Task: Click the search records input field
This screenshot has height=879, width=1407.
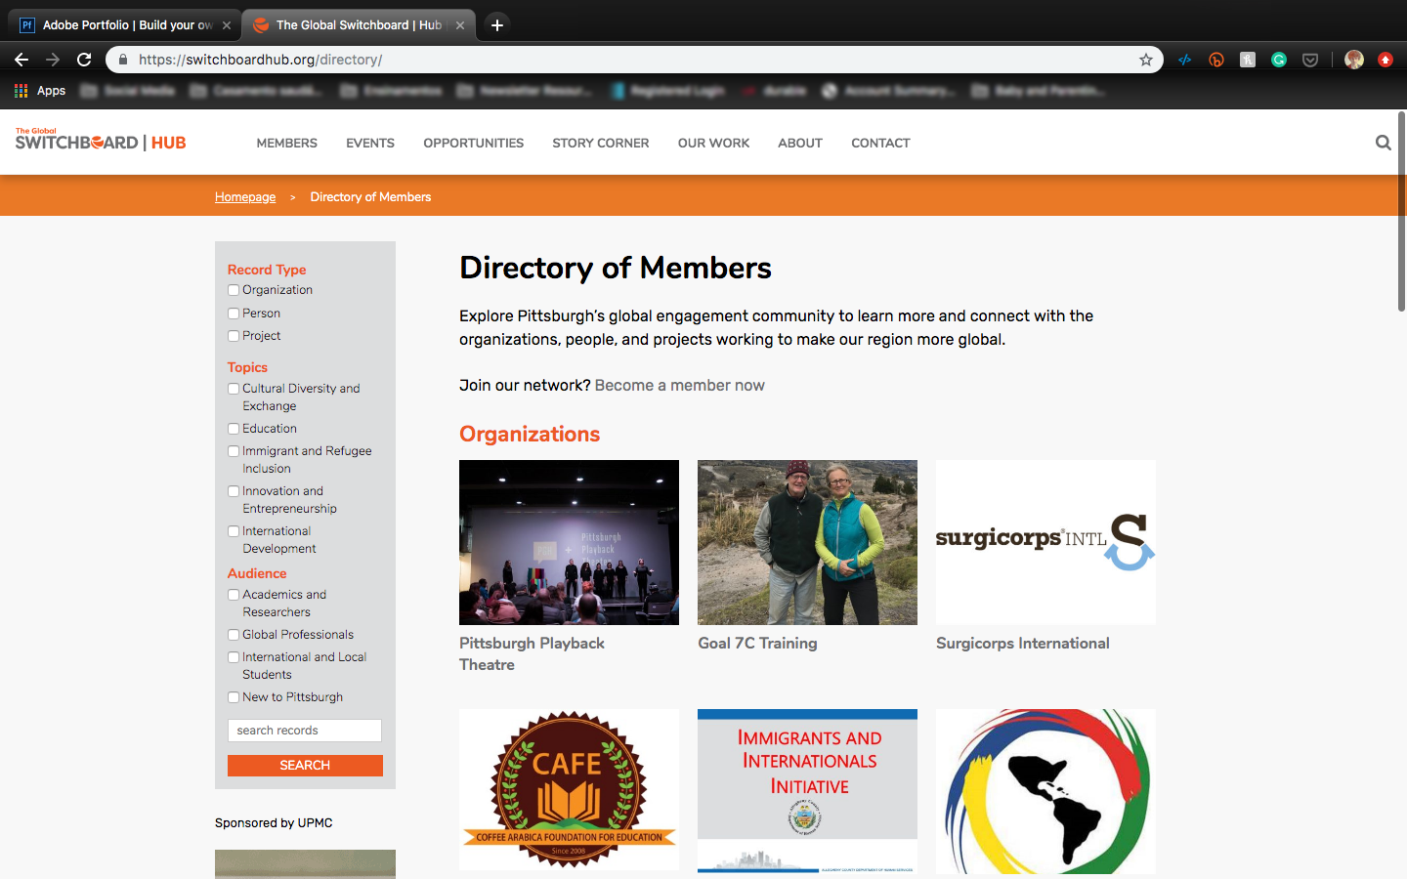Action: coord(305,731)
